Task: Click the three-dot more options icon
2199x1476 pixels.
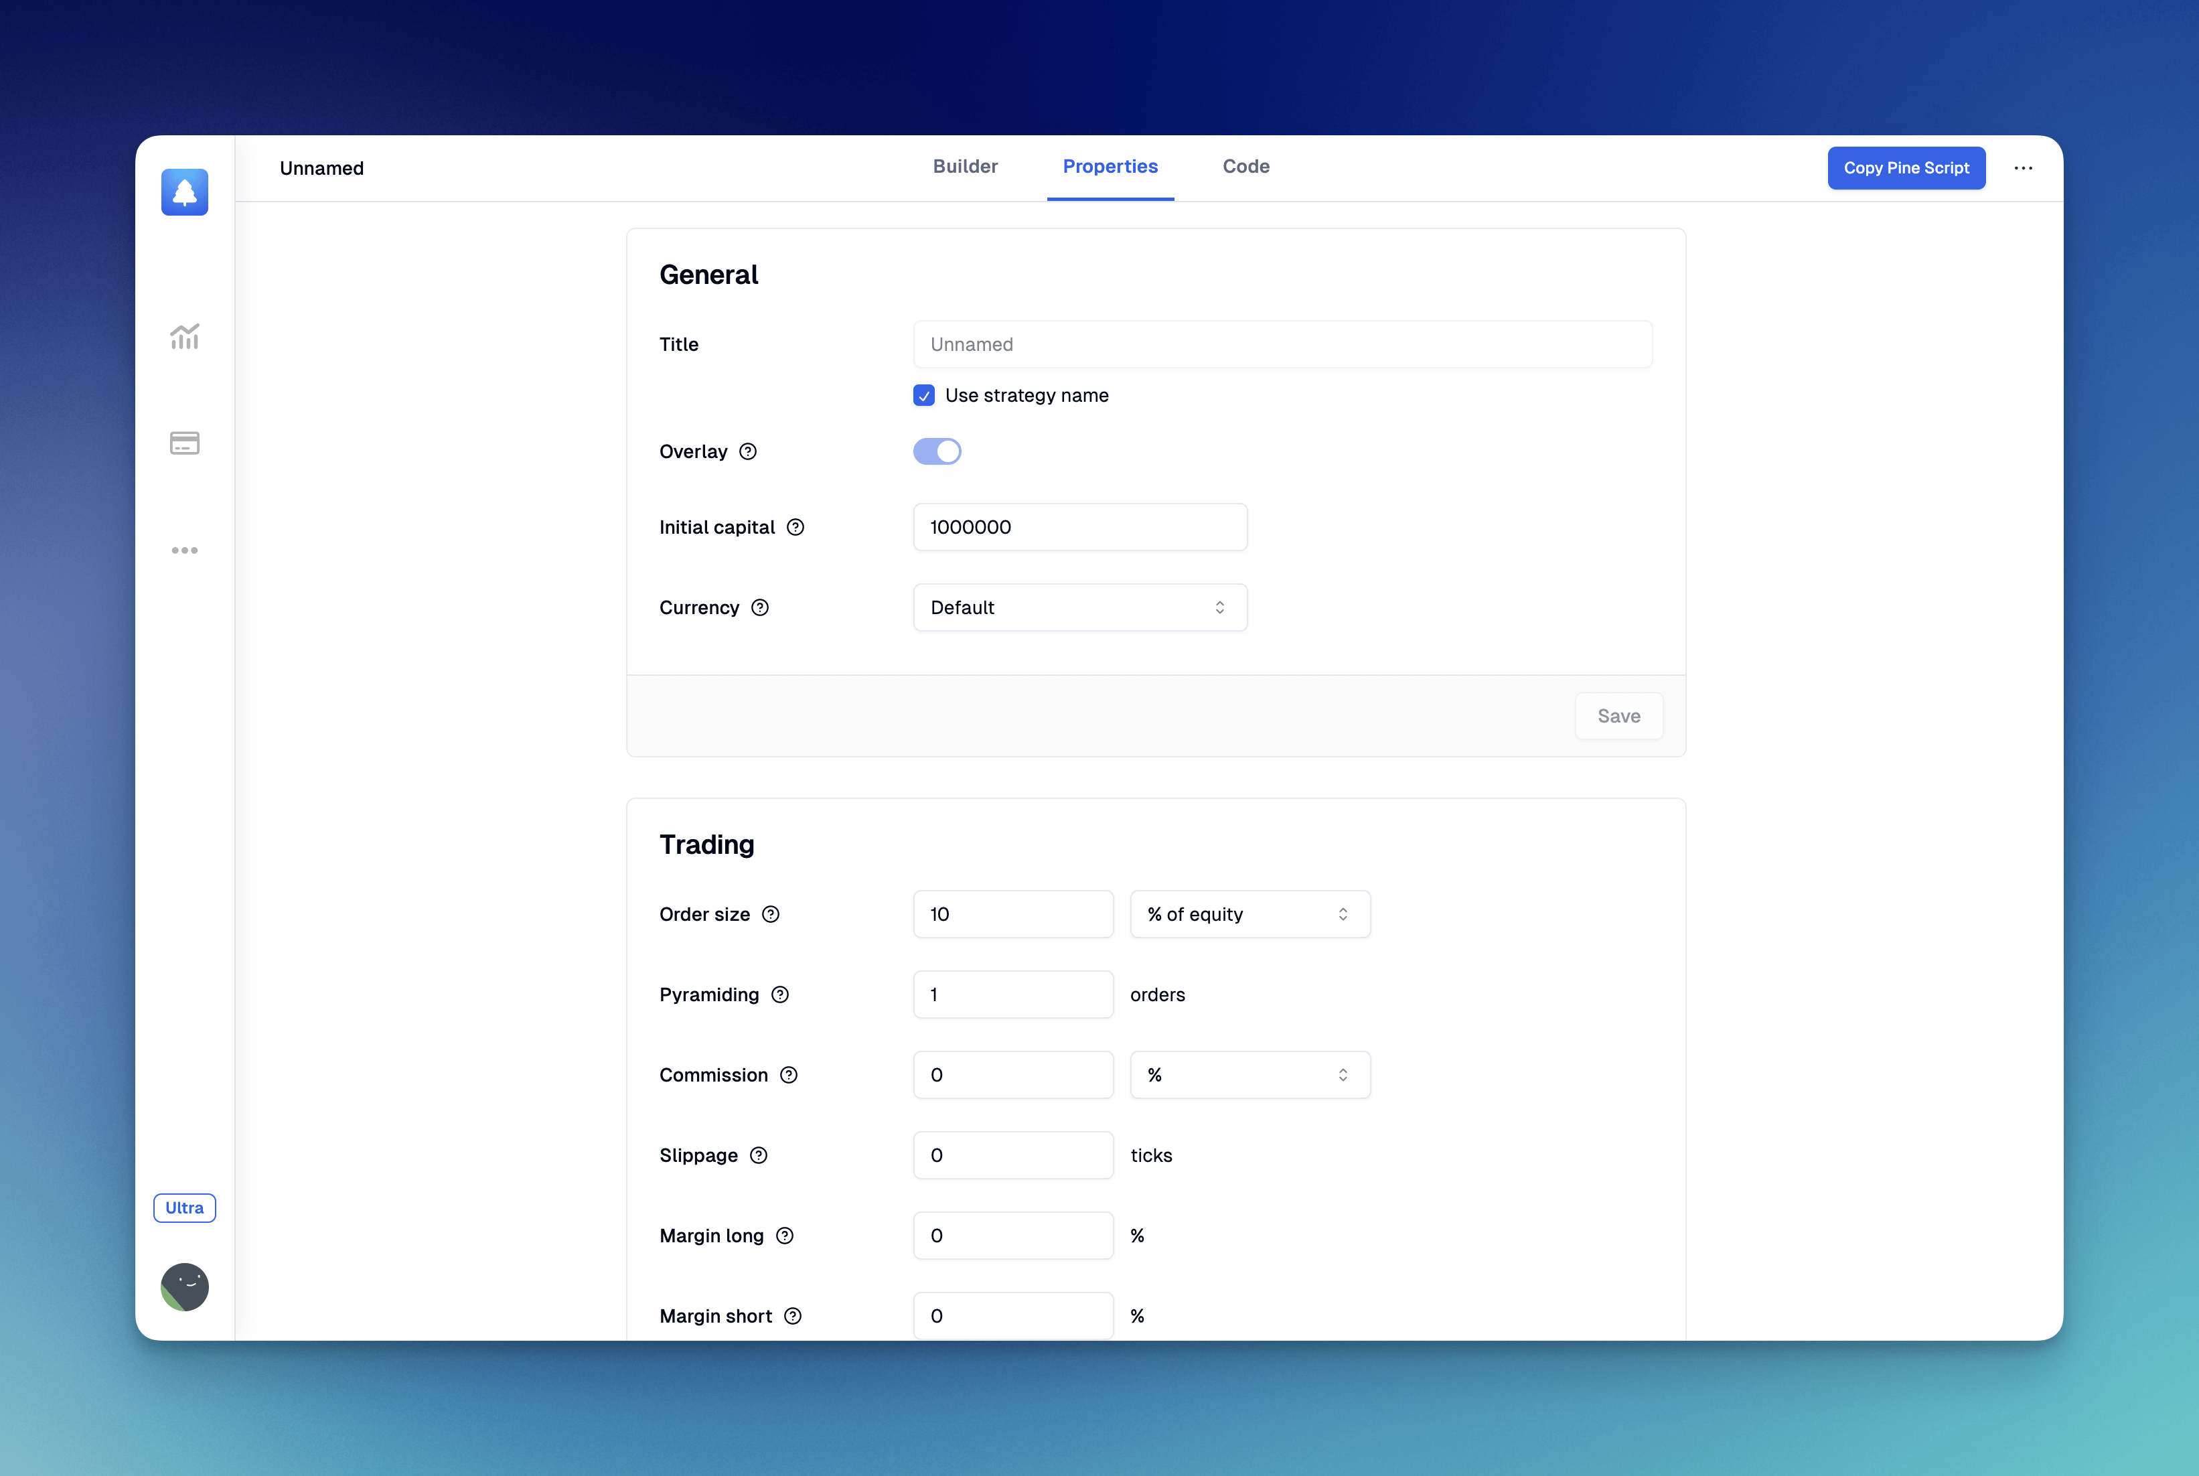Action: click(x=2024, y=166)
